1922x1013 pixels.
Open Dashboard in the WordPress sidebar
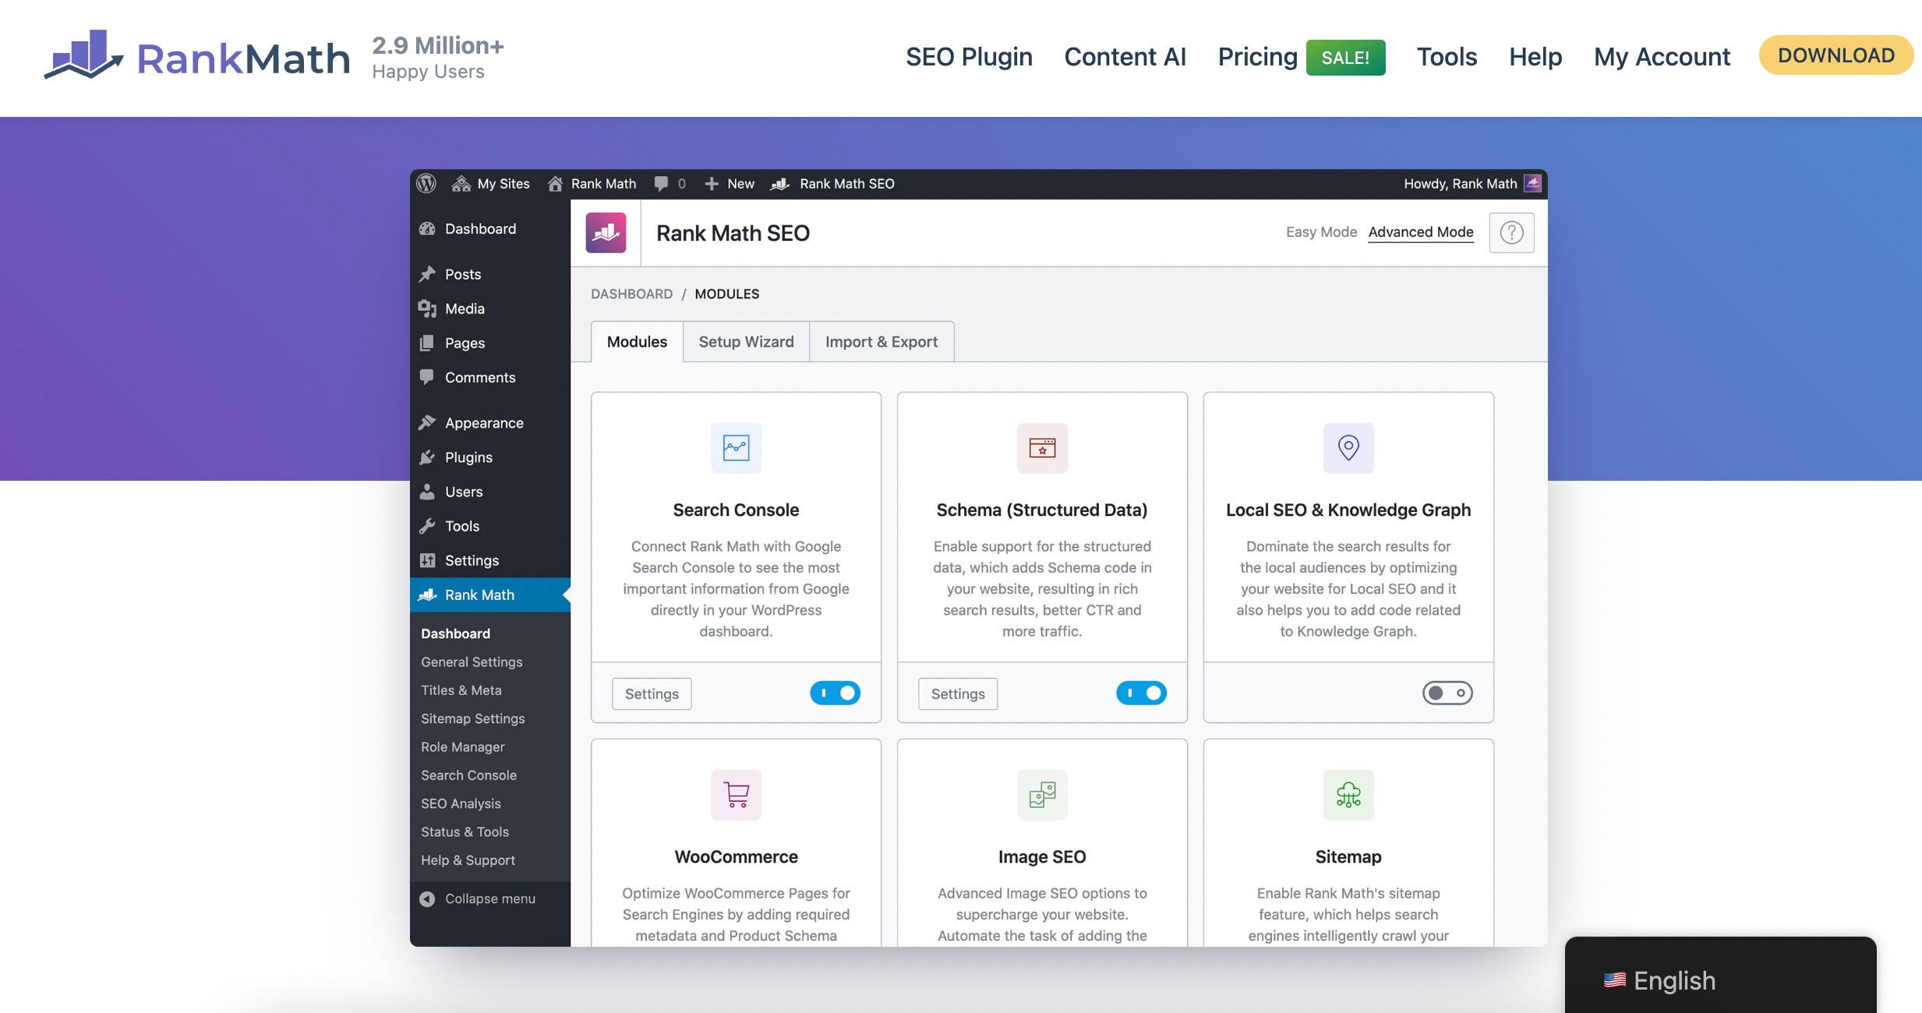(x=490, y=228)
